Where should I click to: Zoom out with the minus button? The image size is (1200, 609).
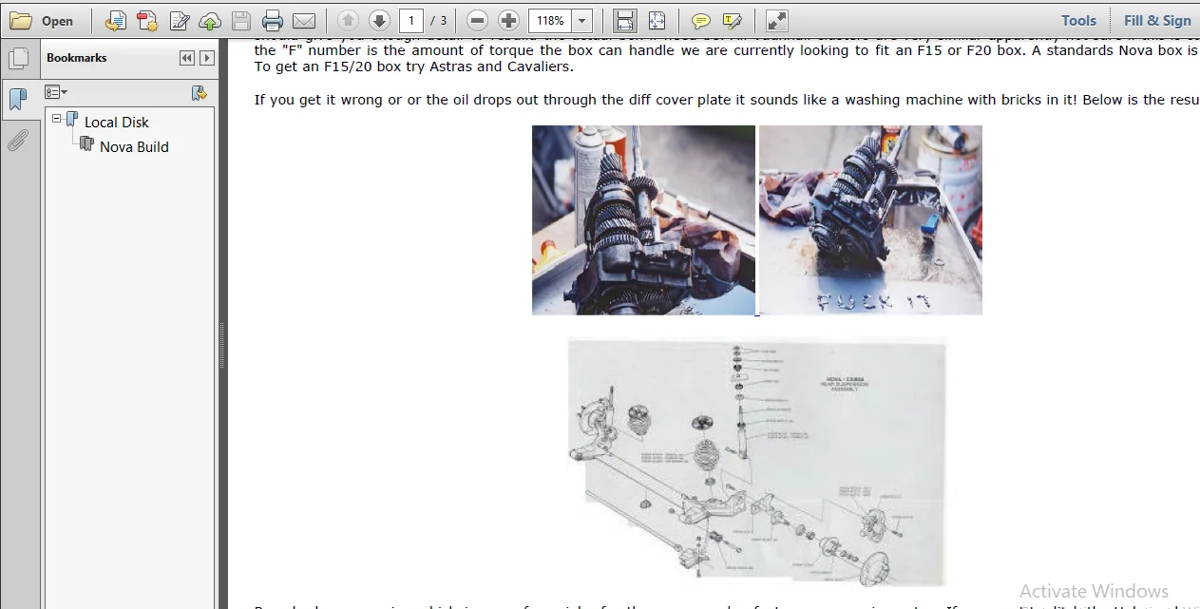[478, 20]
